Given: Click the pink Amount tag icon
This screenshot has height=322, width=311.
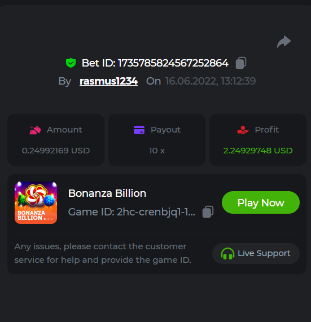Looking at the screenshot, I should 35,130.
